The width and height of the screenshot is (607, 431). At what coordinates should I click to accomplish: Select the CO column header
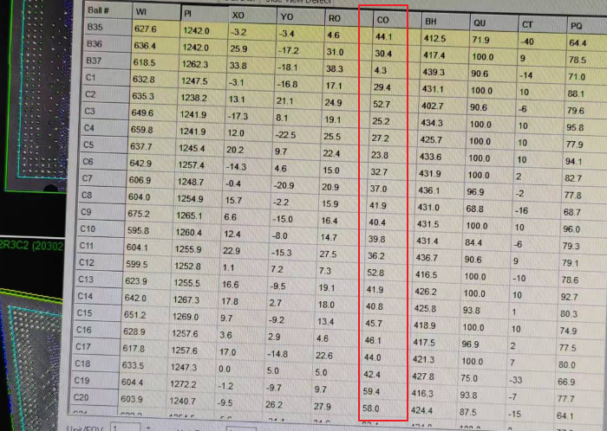tap(382, 18)
